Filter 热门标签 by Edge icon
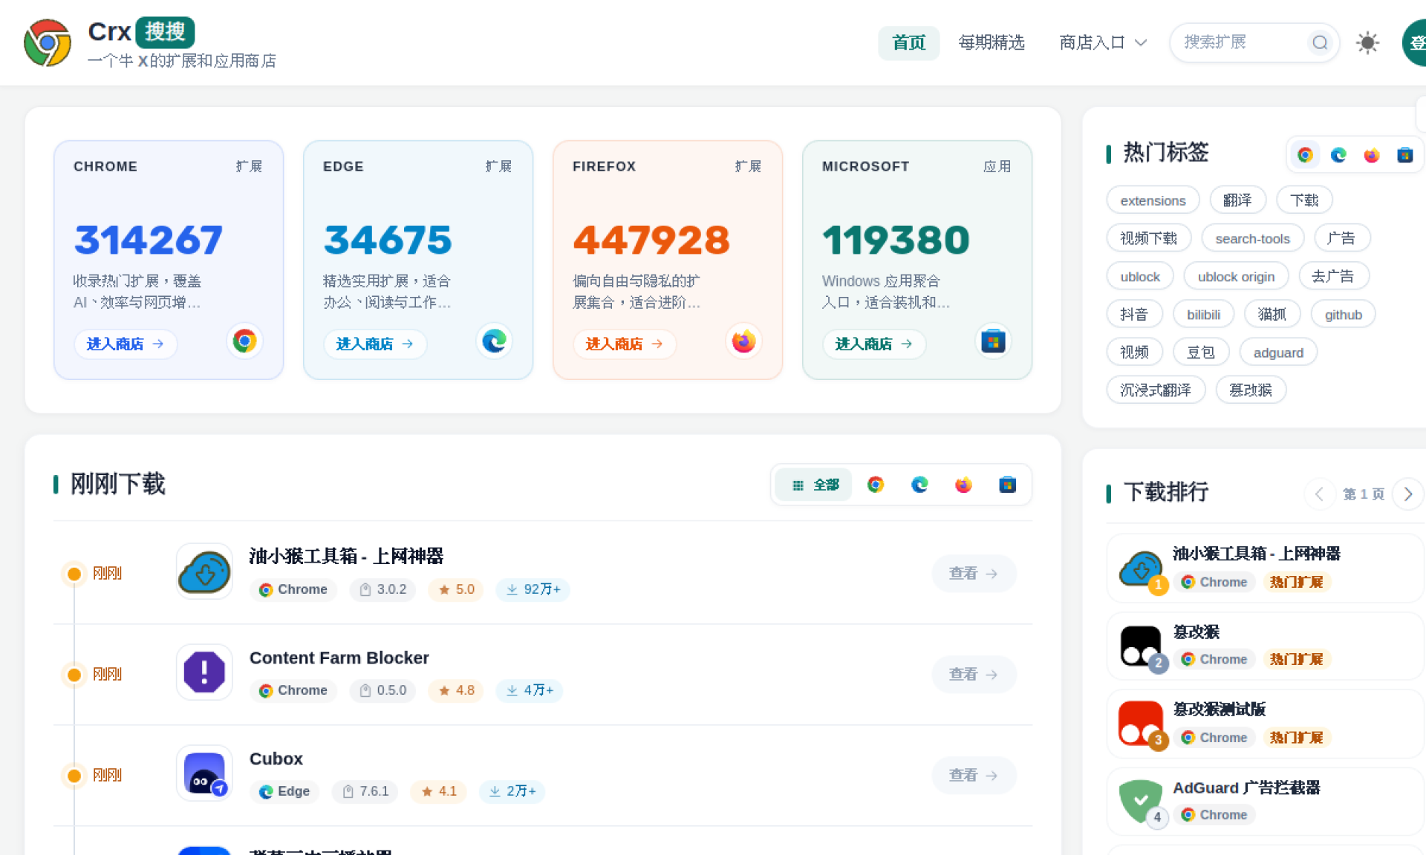1426x855 pixels. [1338, 154]
